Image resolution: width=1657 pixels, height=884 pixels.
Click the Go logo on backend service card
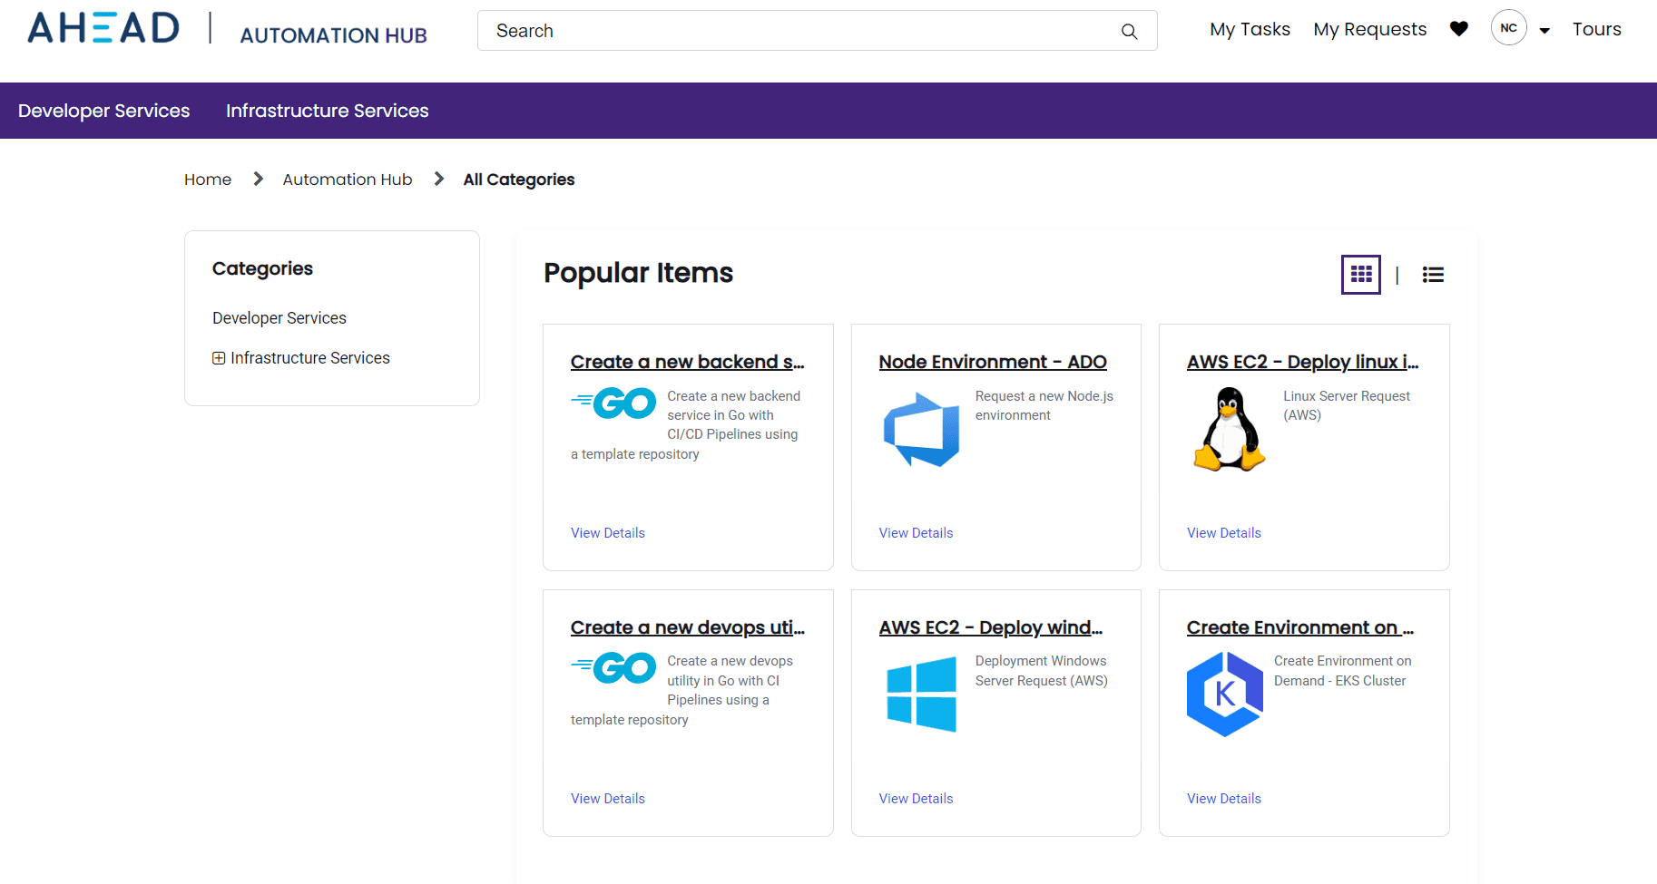pos(613,403)
